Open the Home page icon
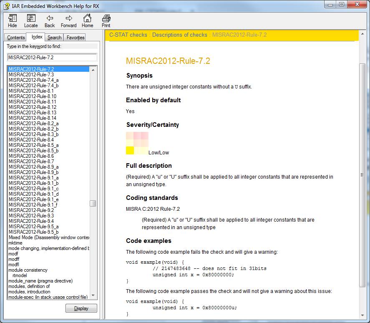 [87, 18]
